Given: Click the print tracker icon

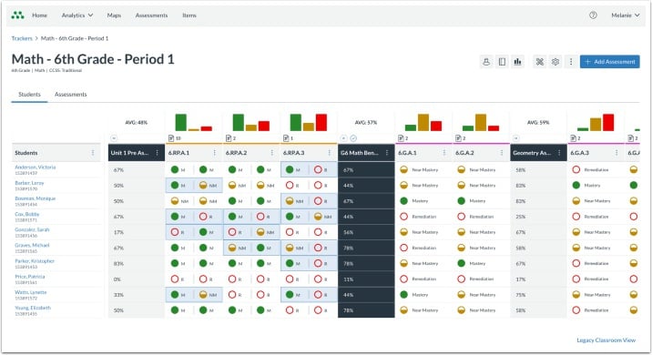Looking at the screenshot, I should (x=486, y=62).
